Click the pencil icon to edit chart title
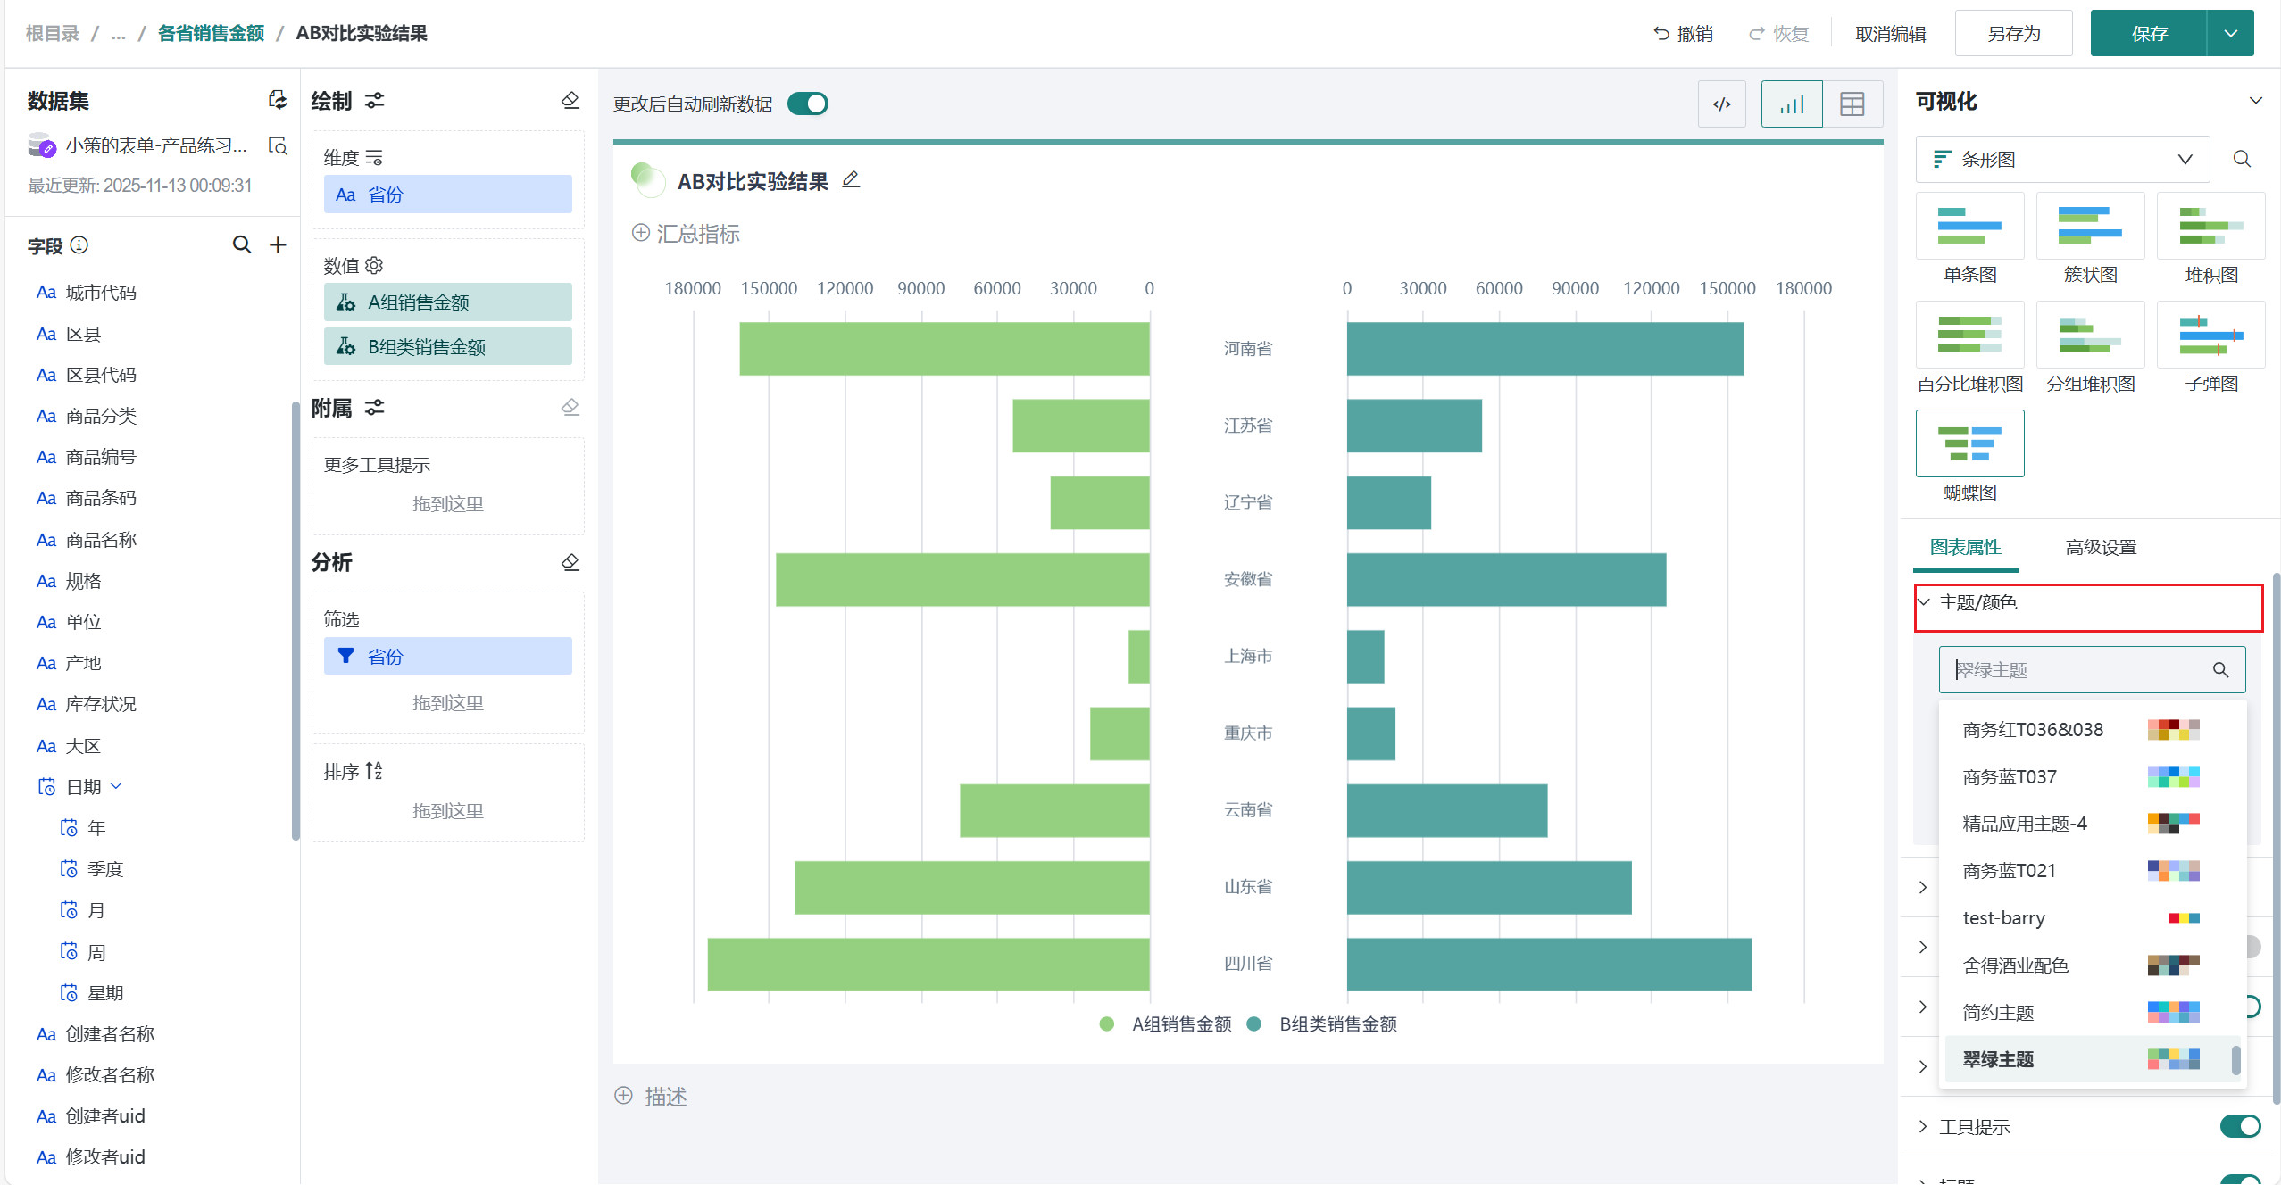This screenshot has height=1185, width=2281. click(x=851, y=180)
